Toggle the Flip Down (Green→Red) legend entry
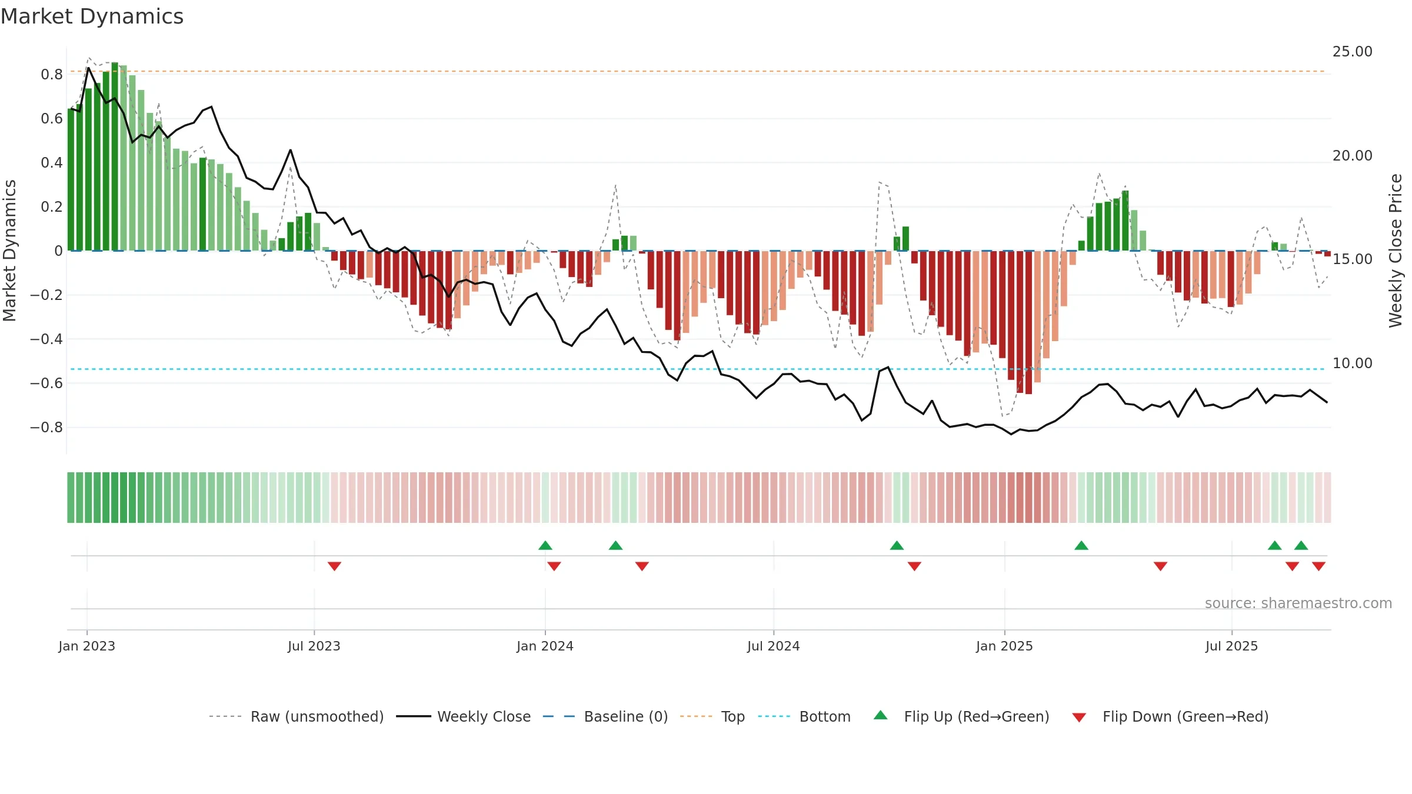 point(1170,716)
